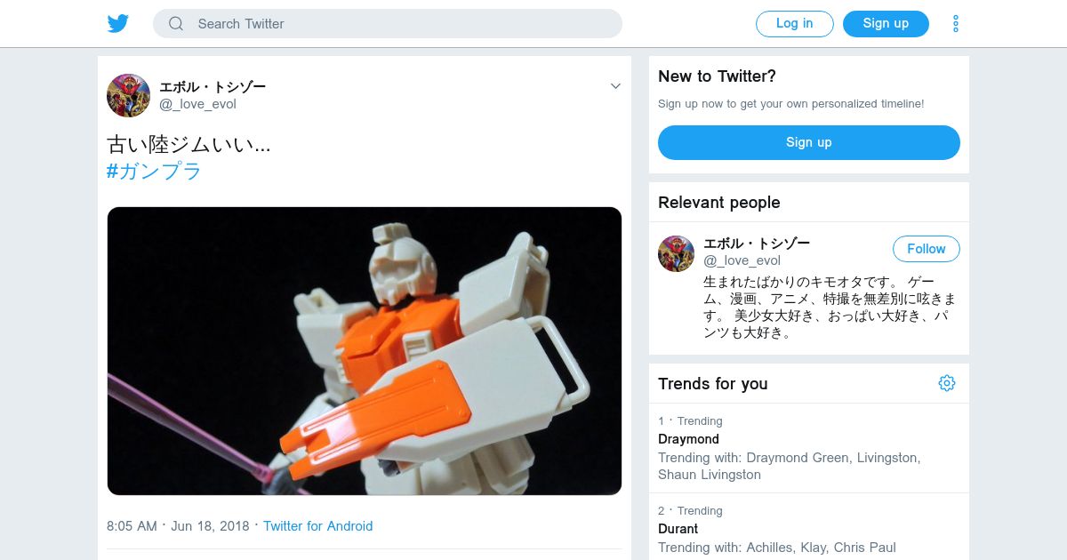1067x560 pixels.
Task: Open the #ガンプラ hashtag link
Action: pos(155,172)
